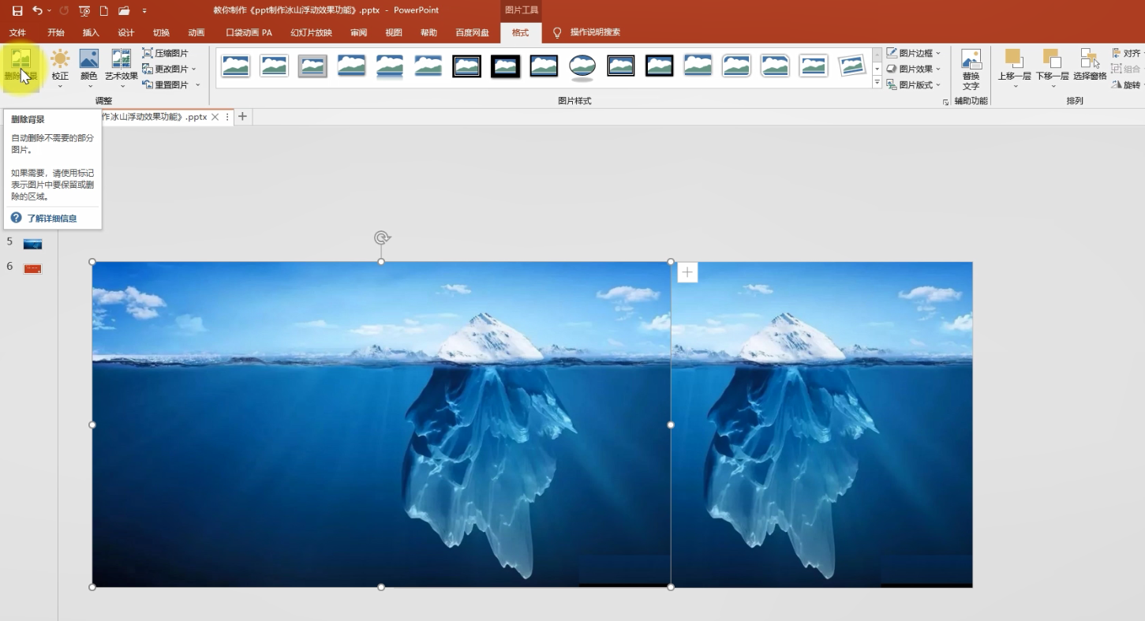Viewport: 1145px width, 621px height.
Task: Click Send Backward (下移一层)
Action: tap(1052, 67)
